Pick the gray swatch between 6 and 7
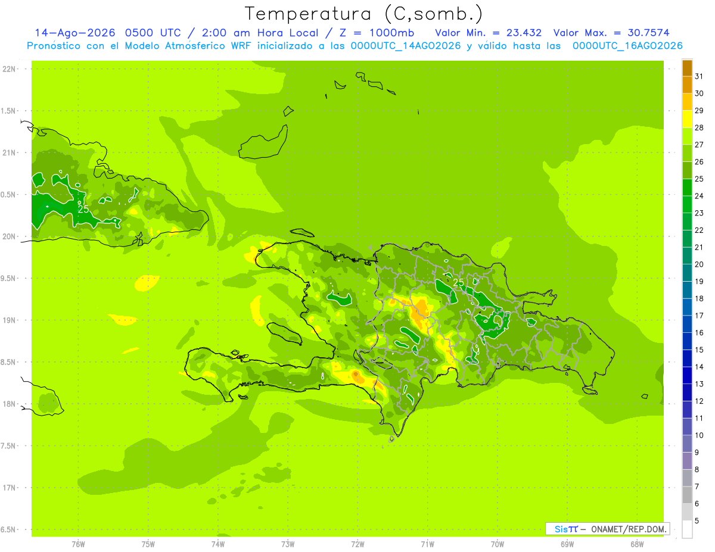This screenshot has width=715, height=552. pos(687,495)
